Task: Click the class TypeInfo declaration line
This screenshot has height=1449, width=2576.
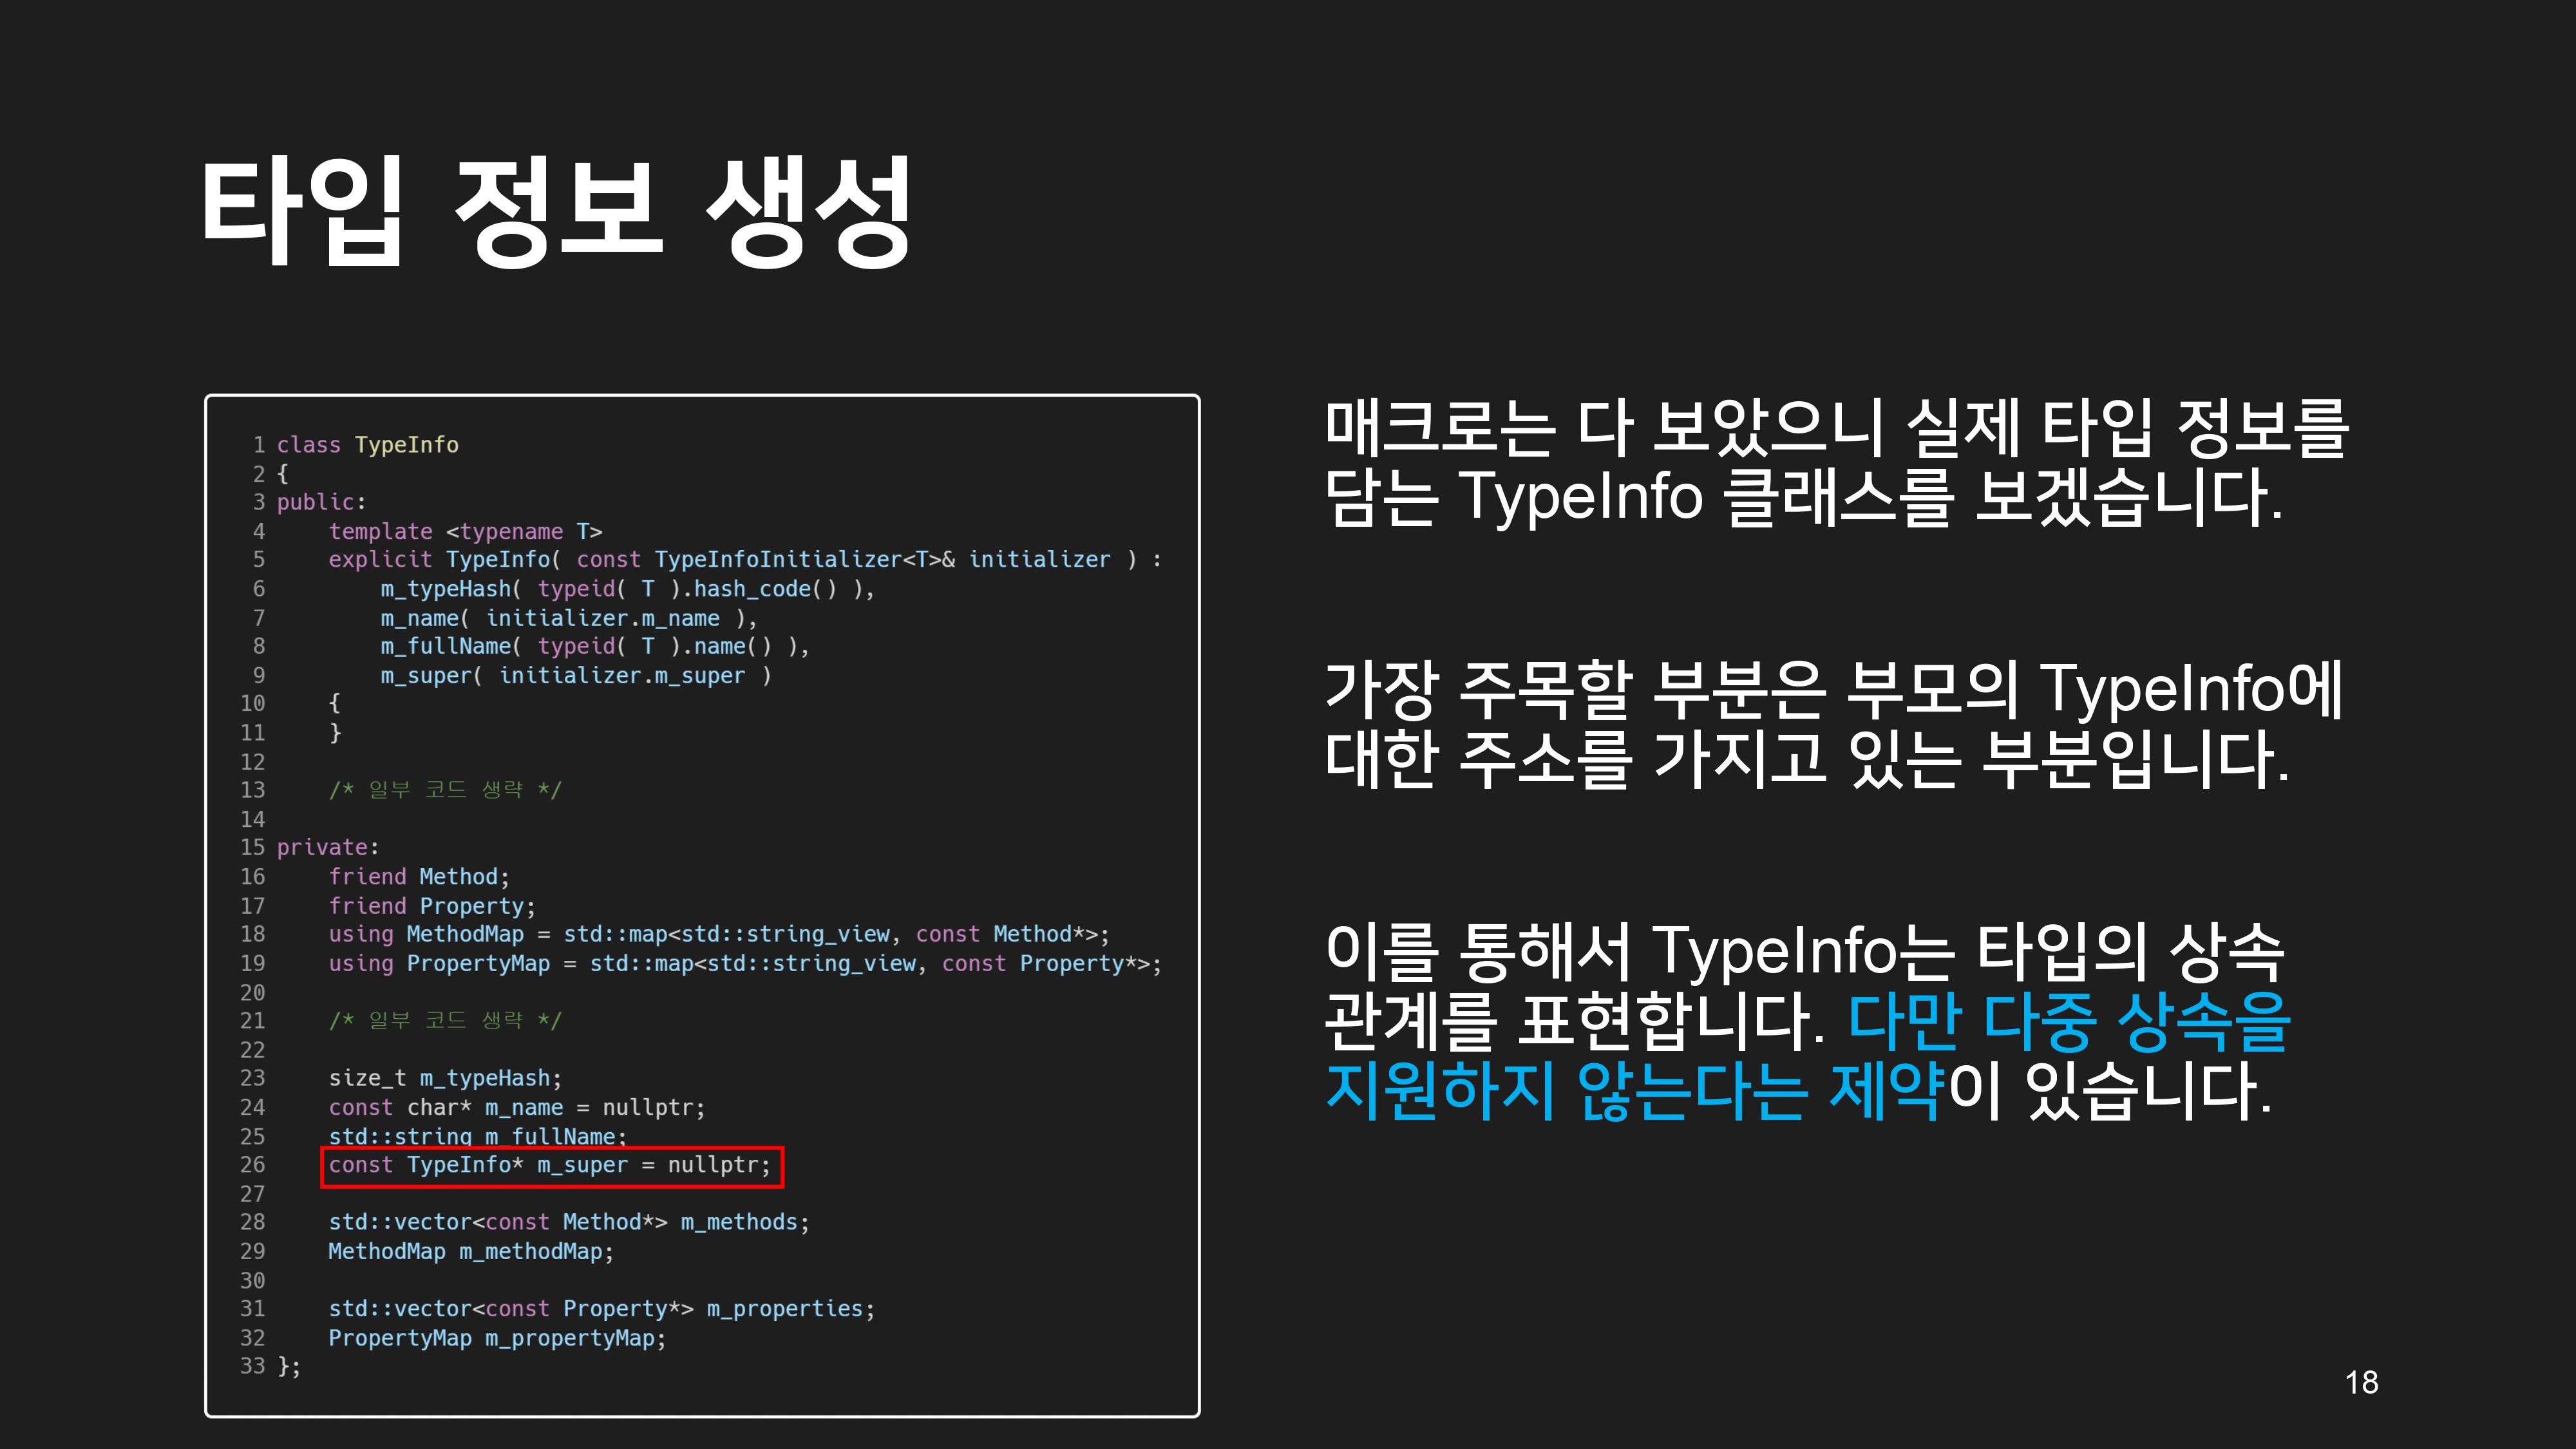Action: coord(367,445)
